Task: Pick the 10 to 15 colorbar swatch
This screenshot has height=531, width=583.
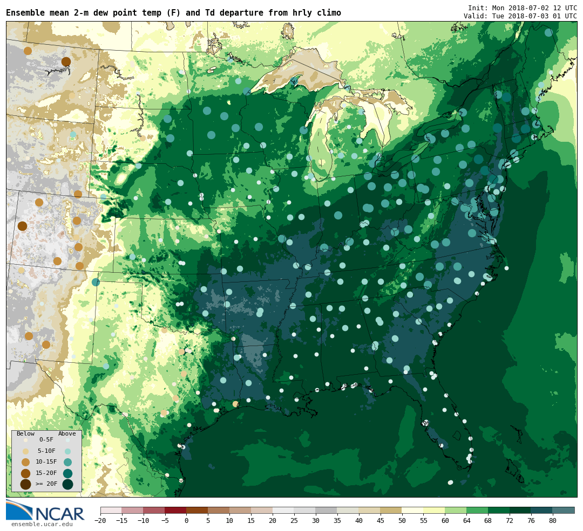Action: point(241,510)
